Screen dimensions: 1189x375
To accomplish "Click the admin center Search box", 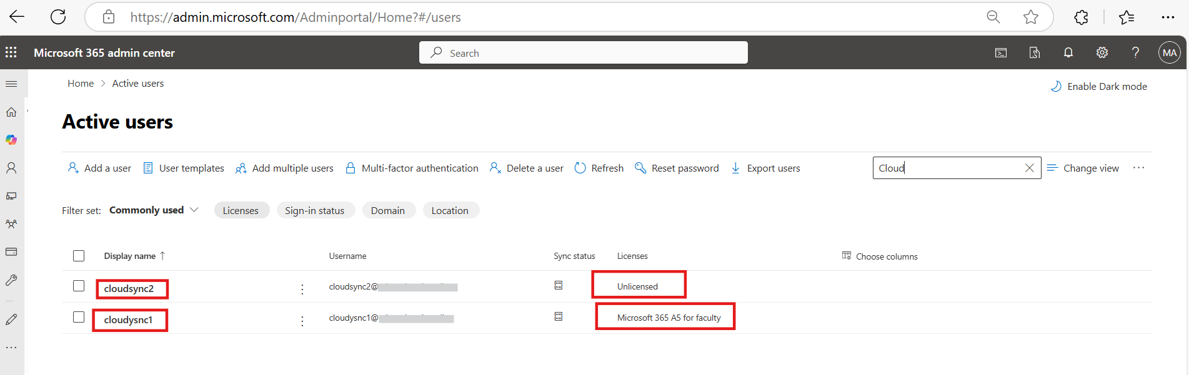I will [x=584, y=52].
